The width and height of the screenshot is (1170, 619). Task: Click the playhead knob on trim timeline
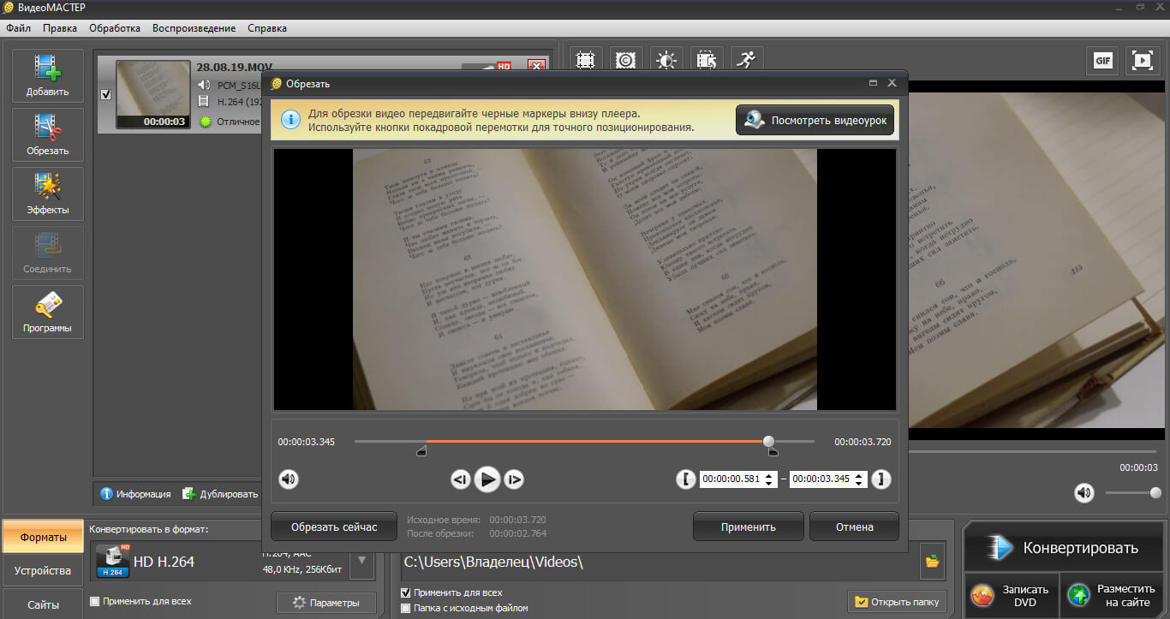pos(769,442)
